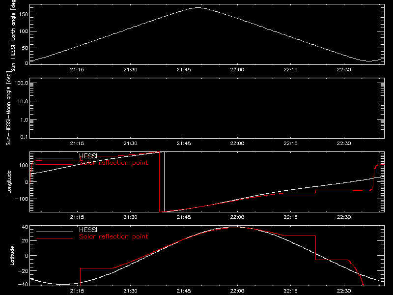Click the Sun-HESSI-Earth angle axis title
This screenshot has width=393, height=295.
13,35
